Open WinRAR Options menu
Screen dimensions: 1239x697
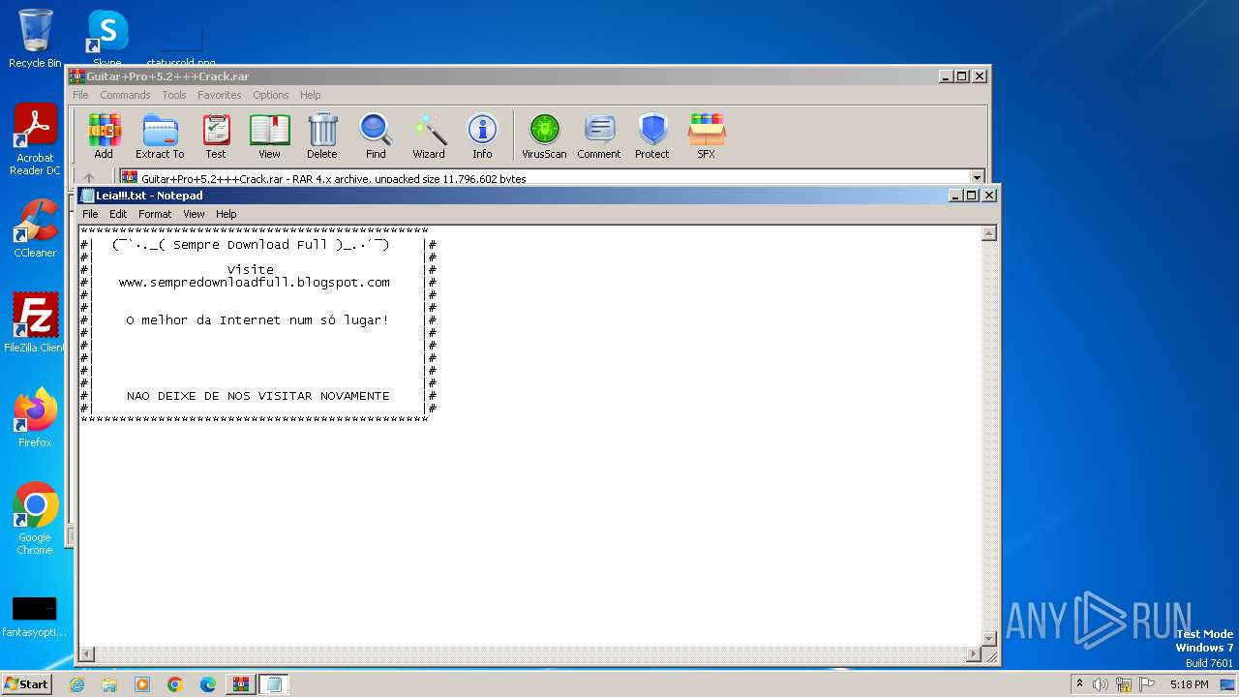271,95
